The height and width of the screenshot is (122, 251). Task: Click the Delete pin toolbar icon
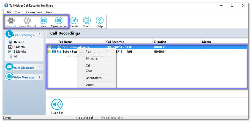(74, 20)
